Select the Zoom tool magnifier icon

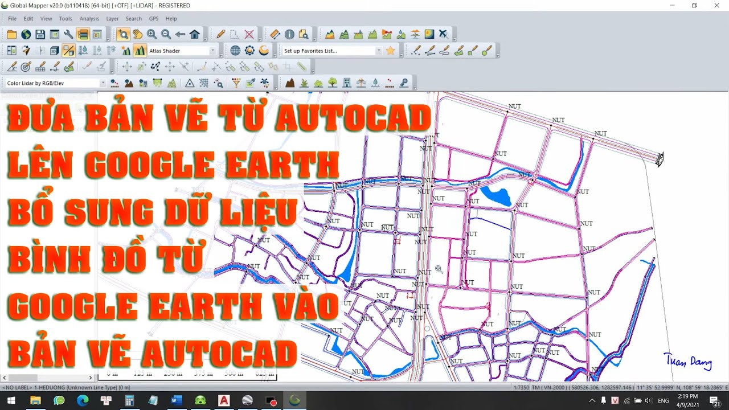(123, 34)
